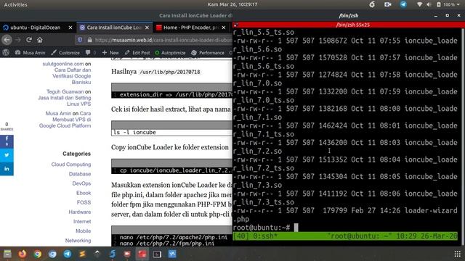Open the WordPress logo menu in admin bar
Image resolution: width=465 pixels, height=261 pixels.
[x=6, y=53]
